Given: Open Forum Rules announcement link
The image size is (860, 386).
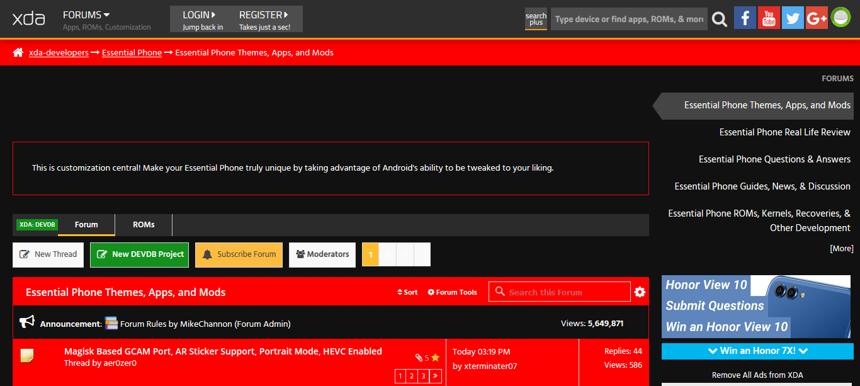Looking at the screenshot, I should 144,324.
